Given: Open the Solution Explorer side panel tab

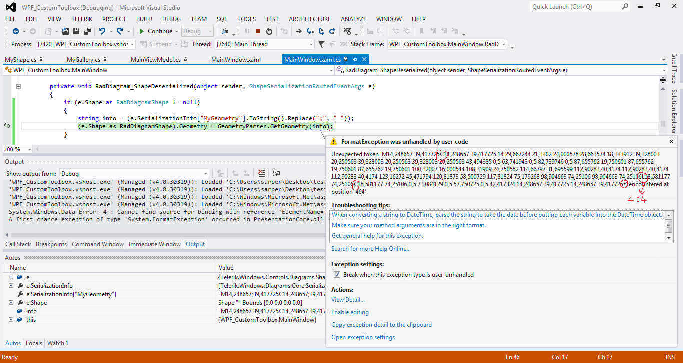Looking at the screenshot, I should [674, 111].
